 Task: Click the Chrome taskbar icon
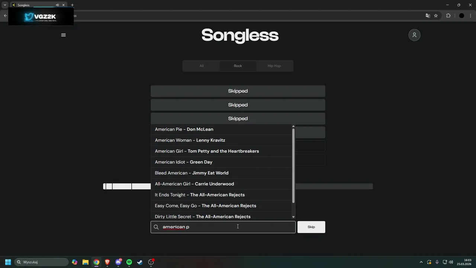pos(96,262)
